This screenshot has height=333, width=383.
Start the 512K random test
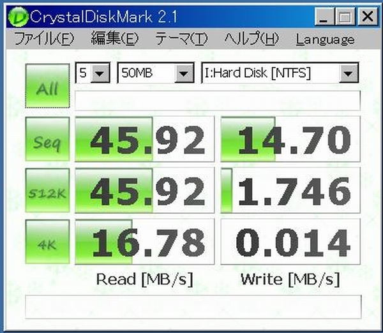click(x=47, y=190)
